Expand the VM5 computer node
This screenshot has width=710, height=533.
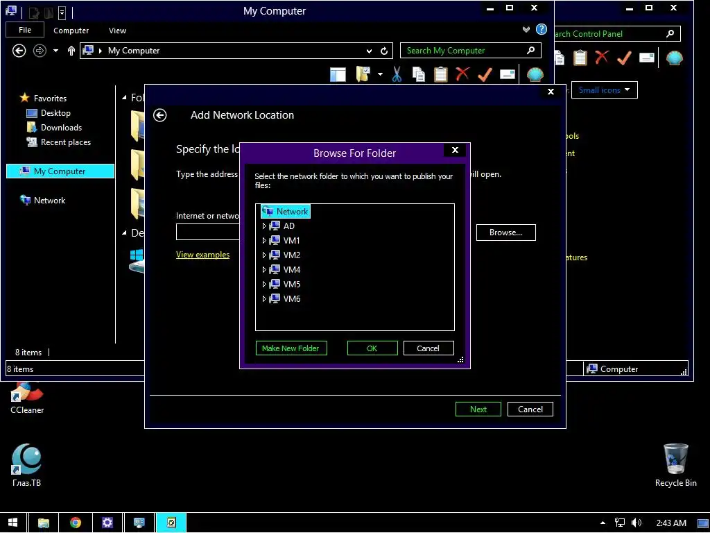click(x=264, y=284)
